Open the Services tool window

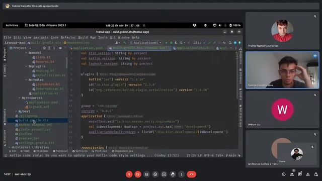point(80,151)
